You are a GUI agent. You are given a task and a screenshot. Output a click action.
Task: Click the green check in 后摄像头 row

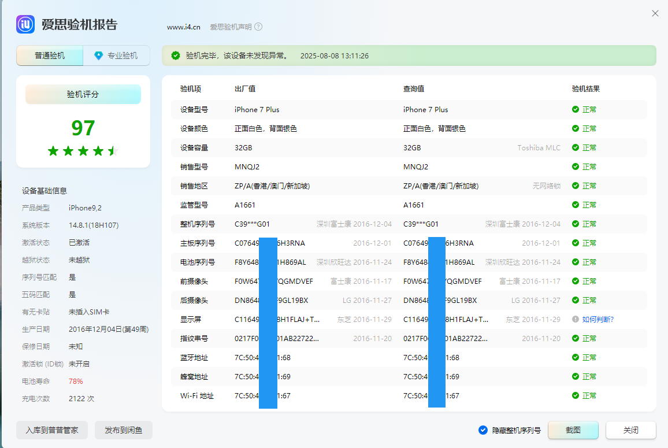[x=576, y=300]
